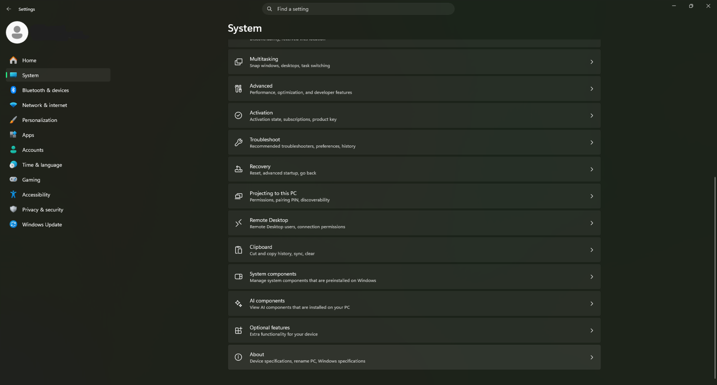Expand Clipboard with its chevron
The image size is (717, 385).
click(591, 250)
